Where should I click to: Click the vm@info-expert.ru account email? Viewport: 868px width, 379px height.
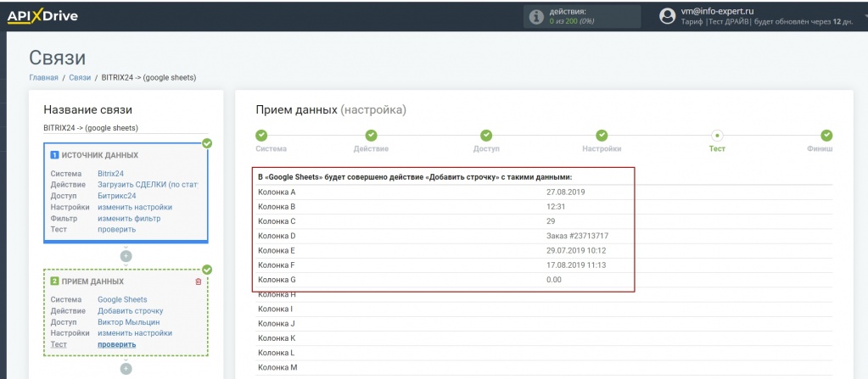(718, 11)
